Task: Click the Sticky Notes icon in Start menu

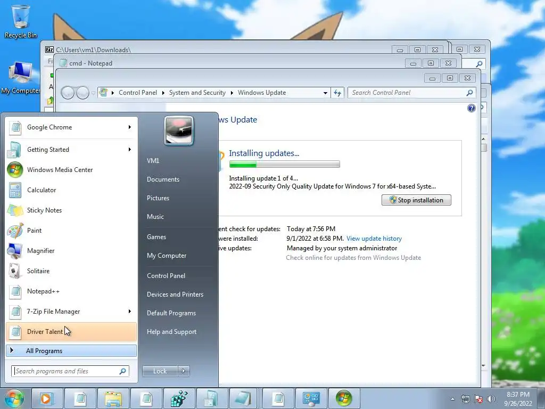Action: (x=15, y=210)
